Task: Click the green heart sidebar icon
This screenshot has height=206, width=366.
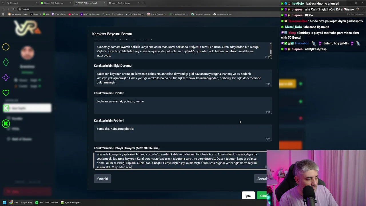Action: pyautogui.click(x=6, y=93)
